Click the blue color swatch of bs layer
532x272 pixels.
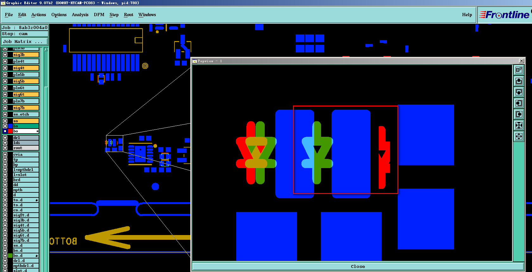(10, 126)
